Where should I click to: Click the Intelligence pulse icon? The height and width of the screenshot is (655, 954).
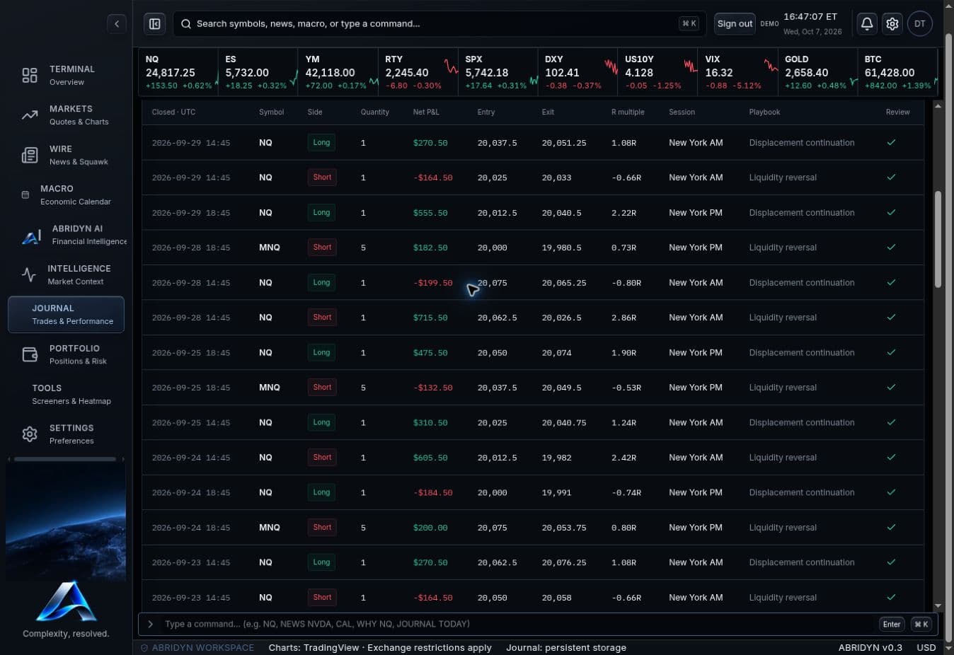click(28, 274)
